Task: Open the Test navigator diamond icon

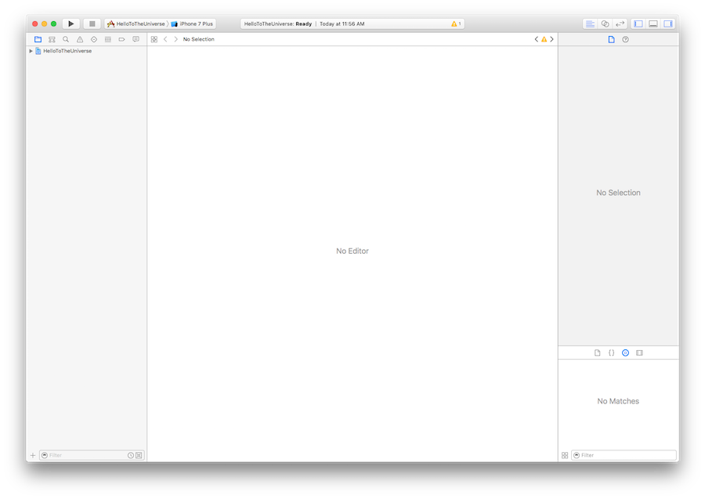Action: coord(93,38)
